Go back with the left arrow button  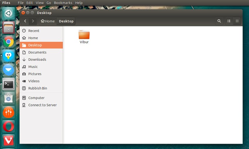25,21
